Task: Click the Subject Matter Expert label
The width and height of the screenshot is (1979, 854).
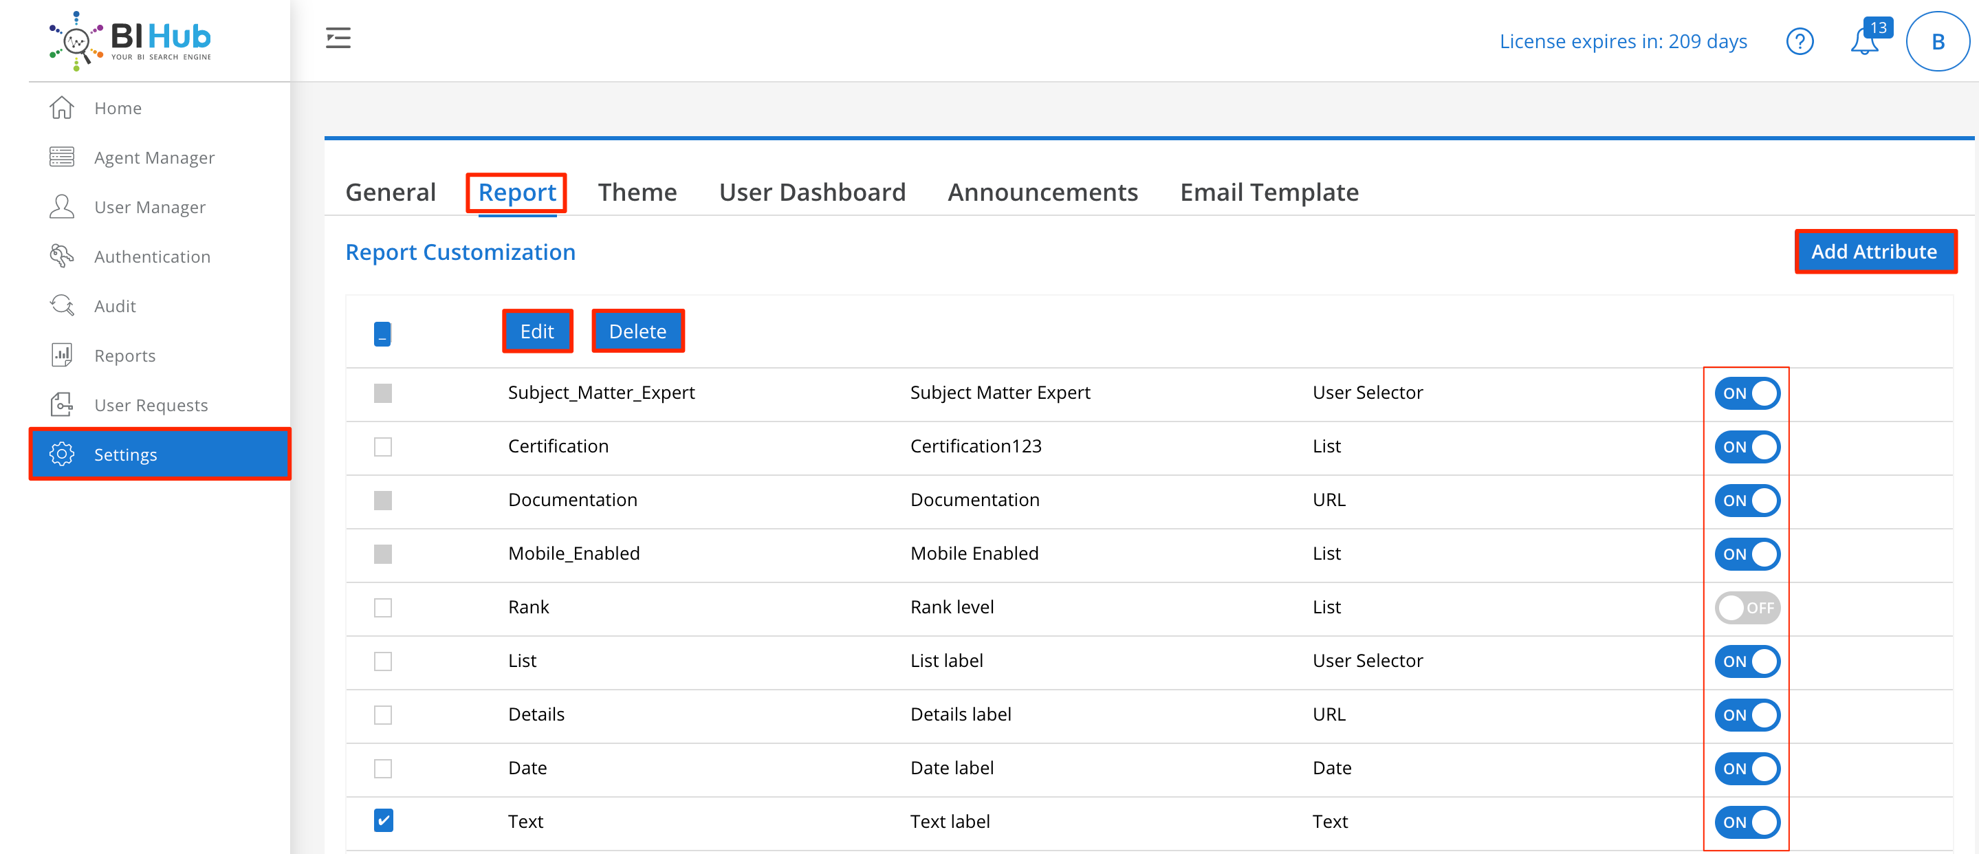Action: pos(1000,393)
